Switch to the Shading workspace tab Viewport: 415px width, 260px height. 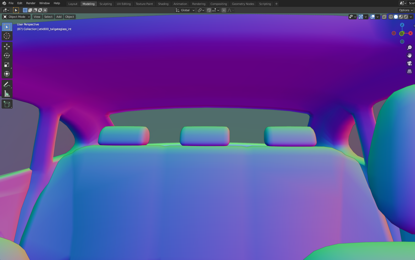pos(163,4)
